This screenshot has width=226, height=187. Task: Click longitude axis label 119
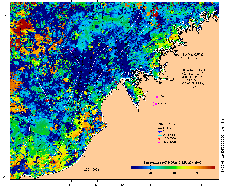tap(20, 185)
